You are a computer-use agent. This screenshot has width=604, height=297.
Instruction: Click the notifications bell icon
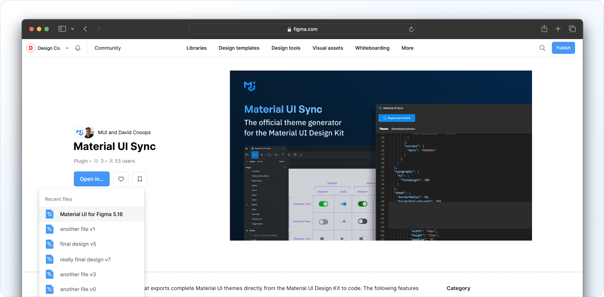78,48
